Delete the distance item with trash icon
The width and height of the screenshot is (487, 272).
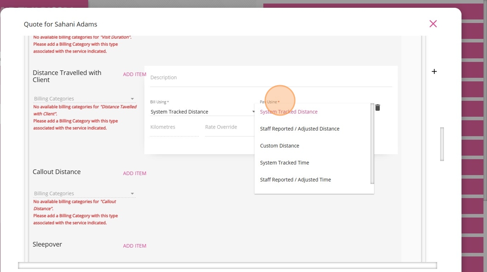point(378,107)
